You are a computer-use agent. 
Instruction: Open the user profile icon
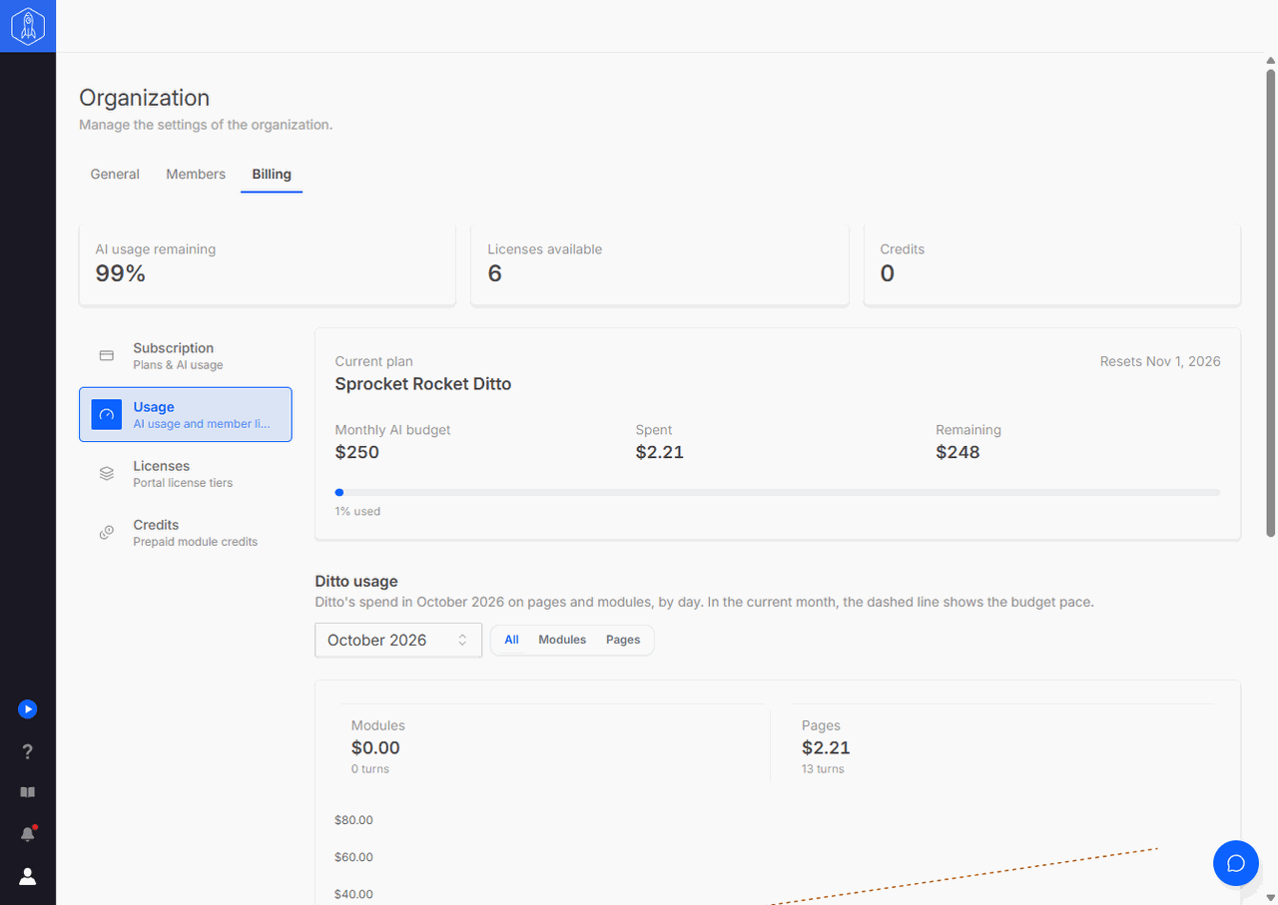coord(28,876)
